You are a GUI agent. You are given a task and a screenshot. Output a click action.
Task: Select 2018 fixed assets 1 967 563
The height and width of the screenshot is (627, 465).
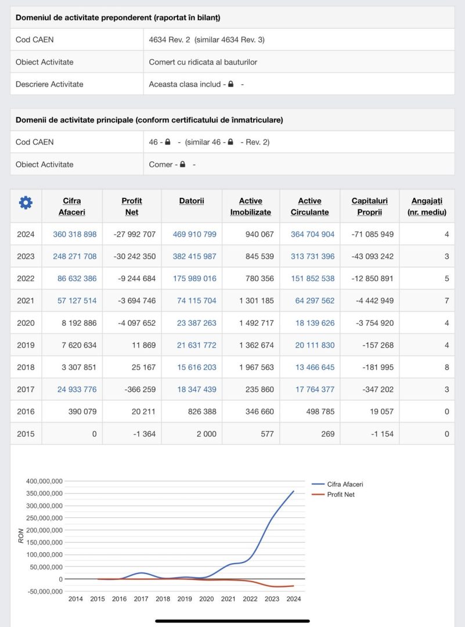coord(257,367)
